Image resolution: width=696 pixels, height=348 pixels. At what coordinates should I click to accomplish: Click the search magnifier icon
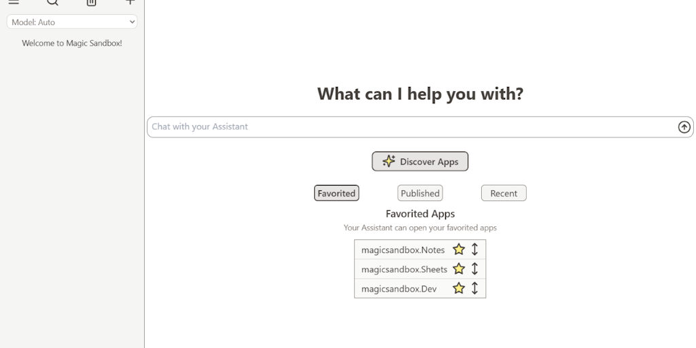(x=52, y=3)
